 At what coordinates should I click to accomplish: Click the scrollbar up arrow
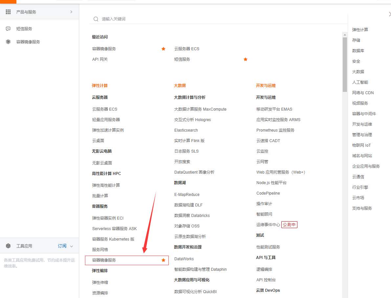pos(345,35)
